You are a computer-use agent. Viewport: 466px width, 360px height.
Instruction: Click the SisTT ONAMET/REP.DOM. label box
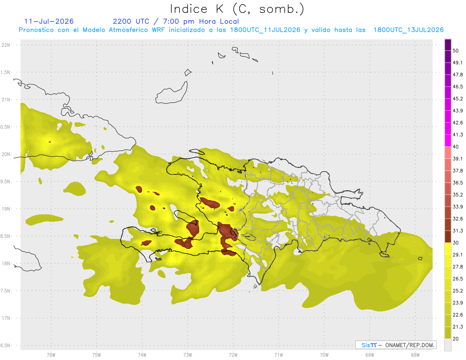396,345
